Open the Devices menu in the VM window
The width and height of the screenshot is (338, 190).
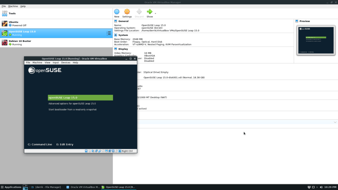coord(65,62)
